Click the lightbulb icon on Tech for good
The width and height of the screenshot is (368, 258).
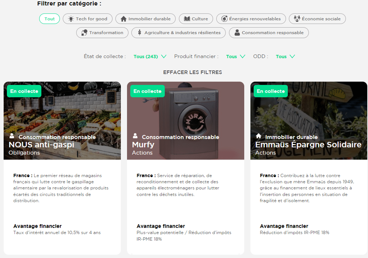[71, 19]
